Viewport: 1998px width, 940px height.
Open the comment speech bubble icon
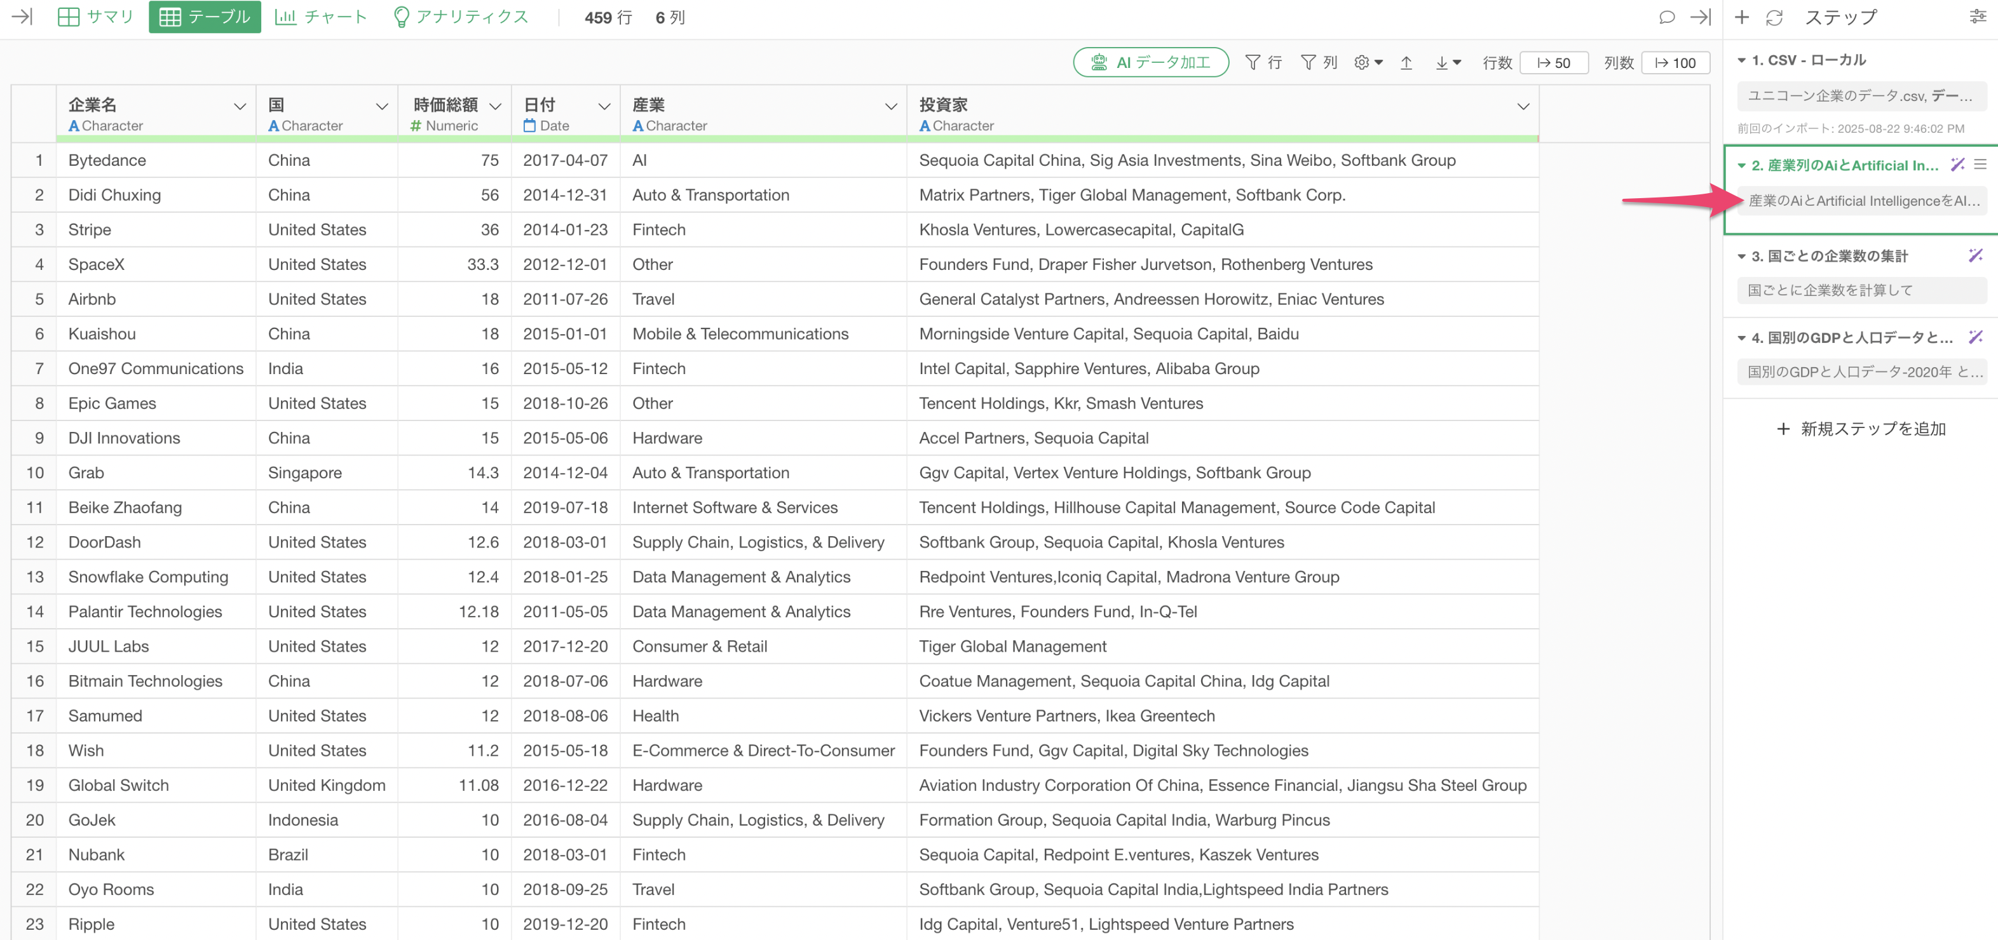(1667, 17)
